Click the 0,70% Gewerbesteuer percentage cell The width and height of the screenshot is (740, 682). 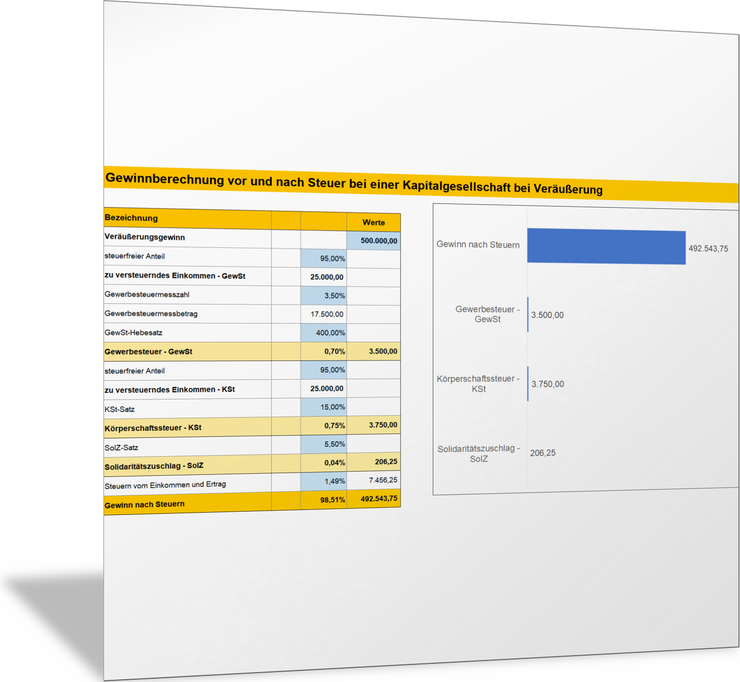[324, 351]
